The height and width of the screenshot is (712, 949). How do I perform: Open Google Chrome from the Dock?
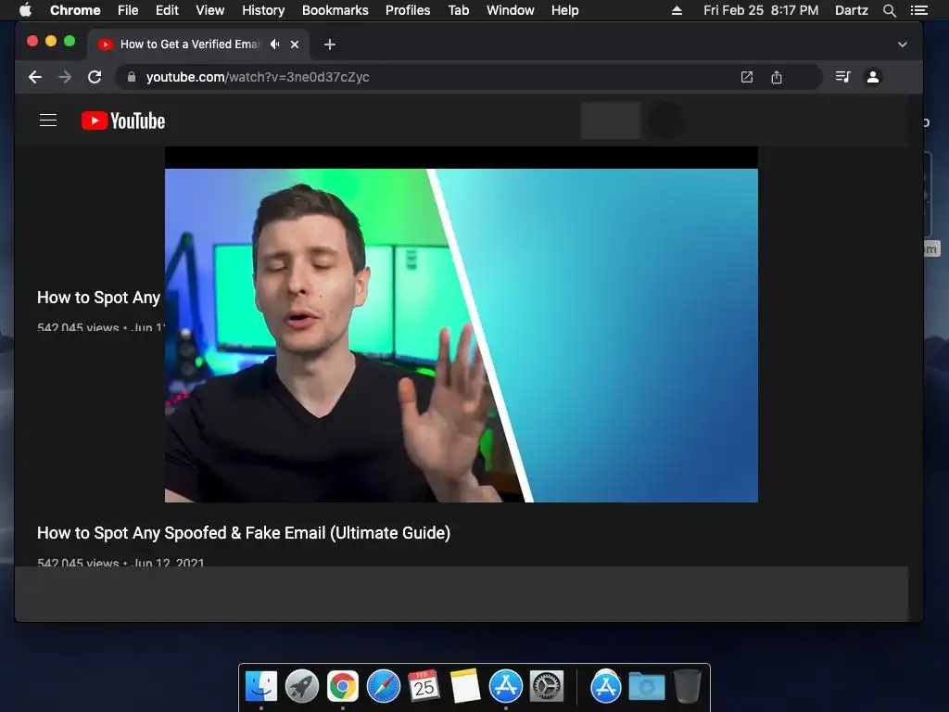(343, 687)
